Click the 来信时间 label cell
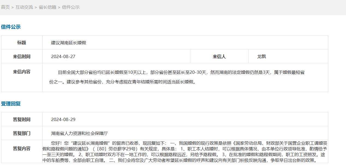 tap(22, 56)
